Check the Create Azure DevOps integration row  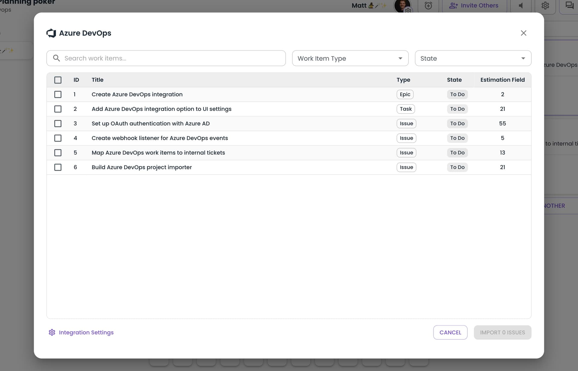(58, 94)
